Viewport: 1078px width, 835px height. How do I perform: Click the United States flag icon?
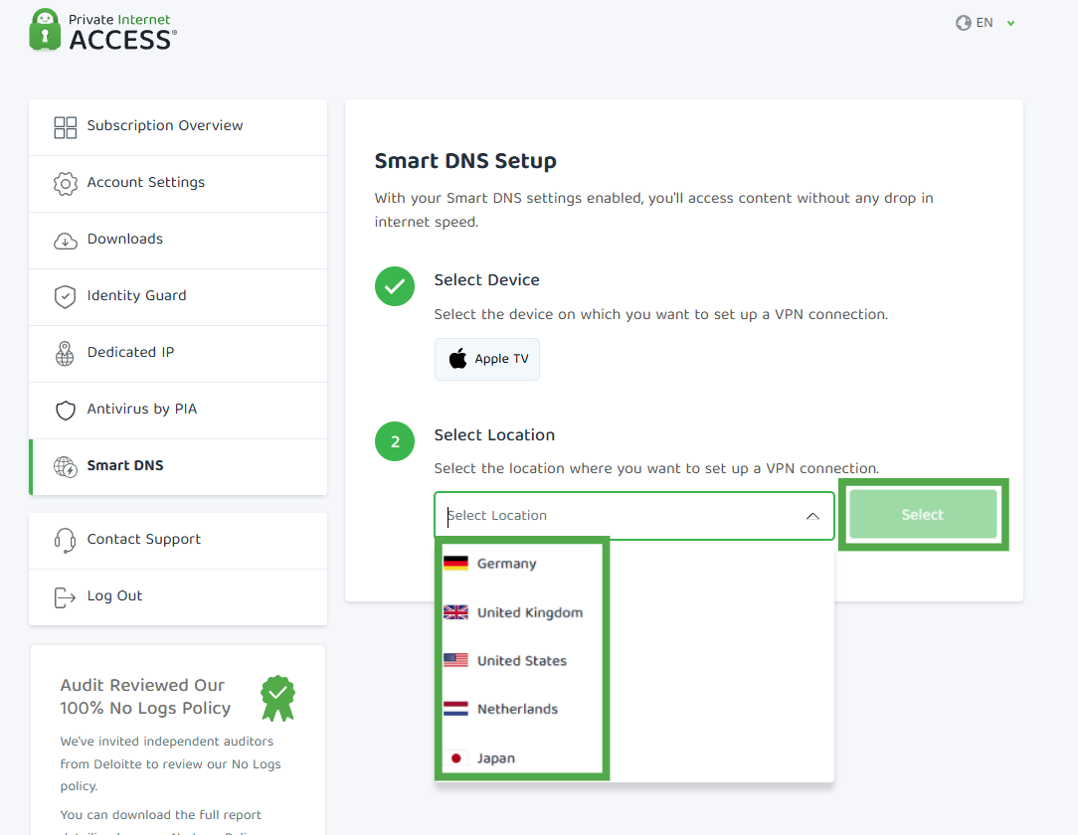pyautogui.click(x=455, y=660)
